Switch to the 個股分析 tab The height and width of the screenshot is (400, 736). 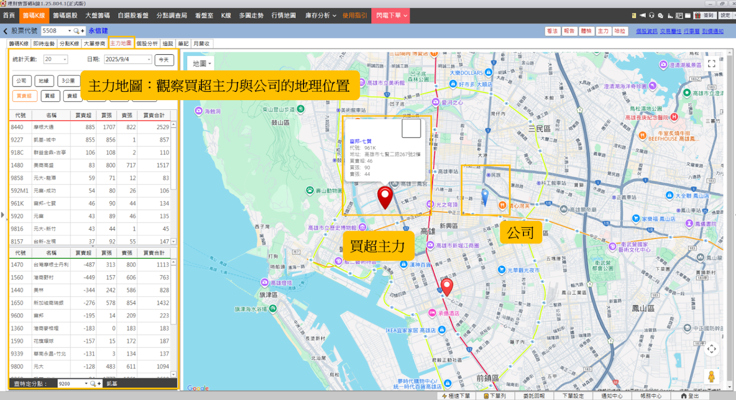(147, 44)
